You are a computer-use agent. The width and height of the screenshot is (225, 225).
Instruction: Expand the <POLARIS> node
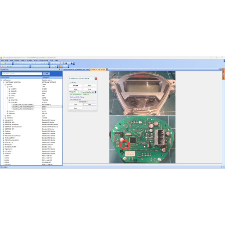tap(9, 100)
